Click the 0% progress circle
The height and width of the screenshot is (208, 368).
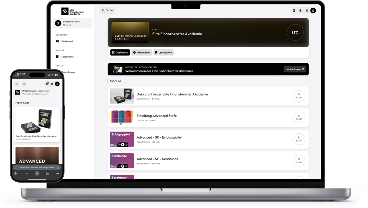click(x=295, y=33)
